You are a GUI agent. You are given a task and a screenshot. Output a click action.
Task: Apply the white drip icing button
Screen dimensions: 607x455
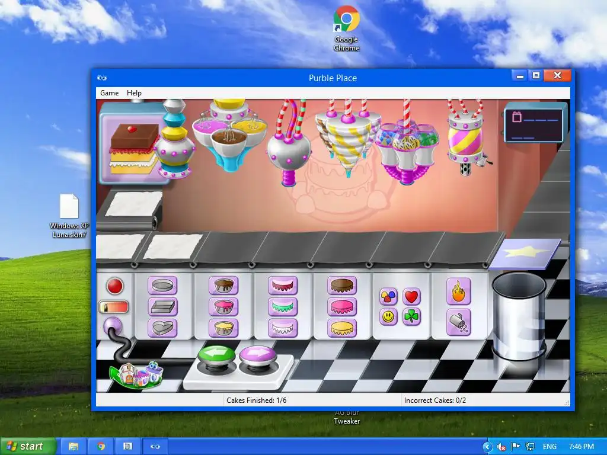[x=283, y=328]
